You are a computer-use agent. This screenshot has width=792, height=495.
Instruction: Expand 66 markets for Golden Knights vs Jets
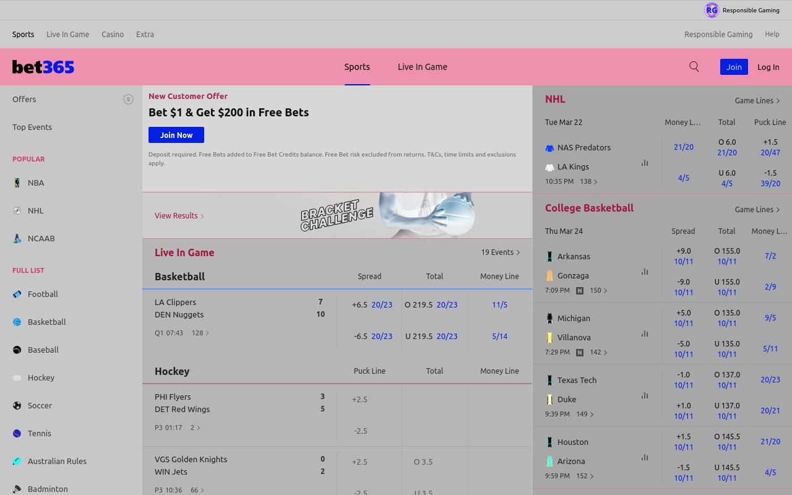[197, 490]
